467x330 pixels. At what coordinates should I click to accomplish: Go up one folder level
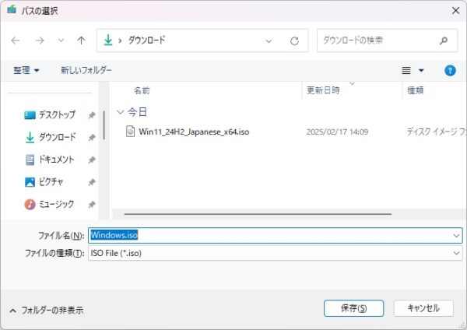tap(81, 40)
